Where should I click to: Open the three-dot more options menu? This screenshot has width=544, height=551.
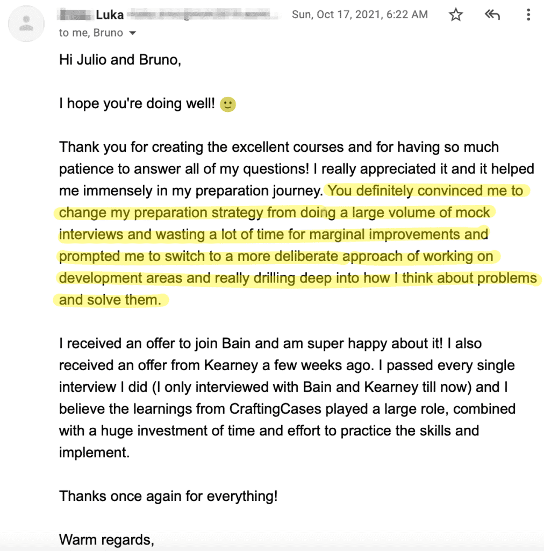point(528,15)
